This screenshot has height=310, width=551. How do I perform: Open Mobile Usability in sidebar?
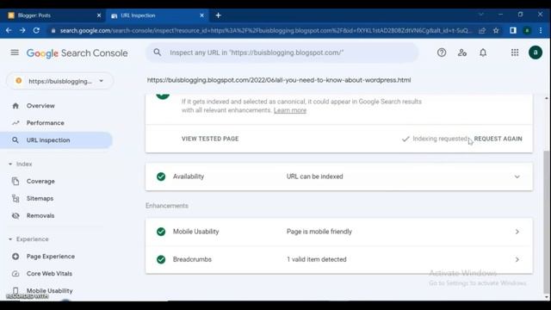(50, 291)
